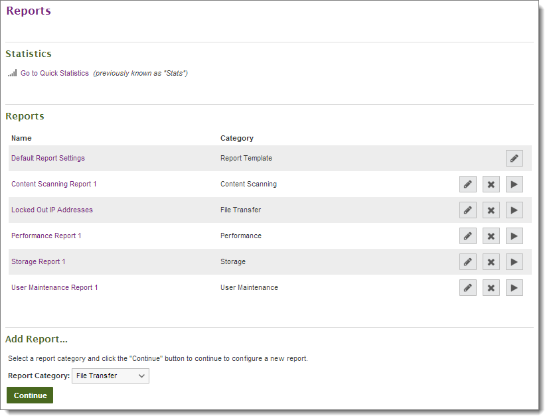Edit User Maintenance Report 1

pos(468,288)
